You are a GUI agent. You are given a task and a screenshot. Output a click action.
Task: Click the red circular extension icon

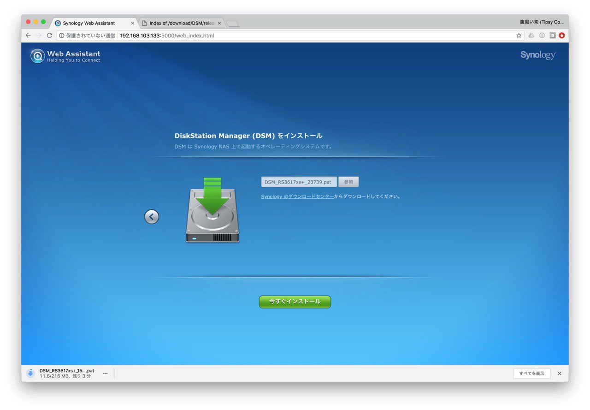tap(562, 36)
